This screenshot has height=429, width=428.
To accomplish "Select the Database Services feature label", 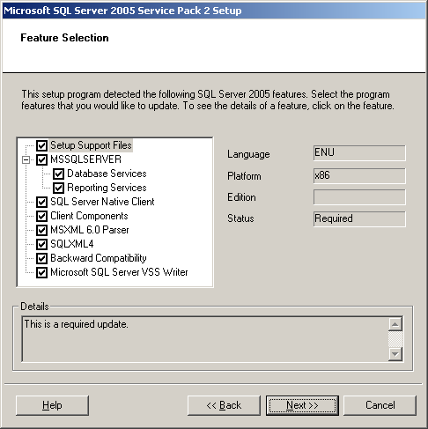I will pyautogui.click(x=107, y=174).
